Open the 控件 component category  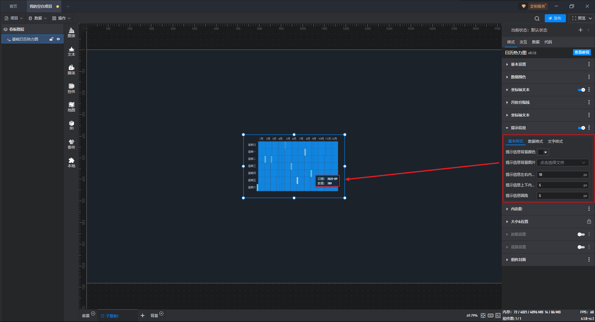pyautogui.click(x=71, y=88)
